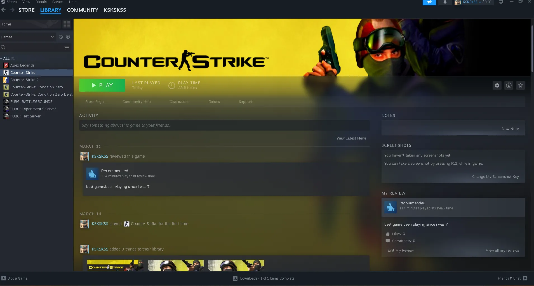Go back with the arrow icon
The height and width of the screenshot is (286, 534).
[4, 10]
